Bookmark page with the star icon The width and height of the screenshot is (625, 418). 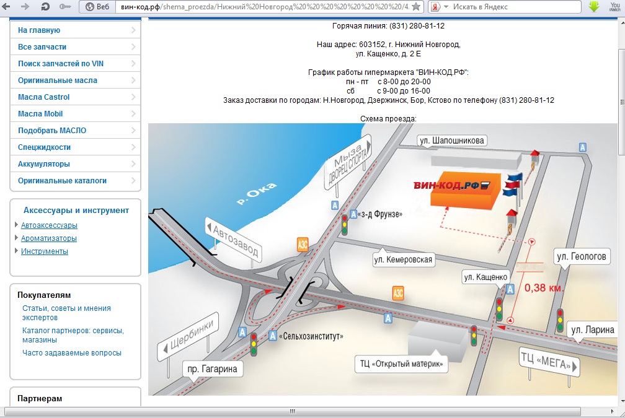[x=415, y=7]
